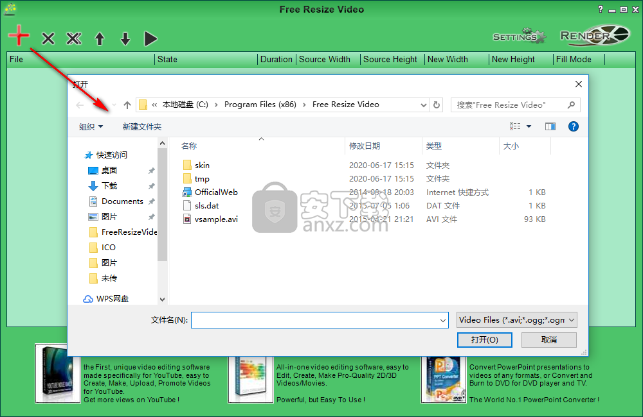Select WPS网盘 in the sidebar
Image resolution: width=643 pixels, height=417 pixels.
tap(106, 299)
